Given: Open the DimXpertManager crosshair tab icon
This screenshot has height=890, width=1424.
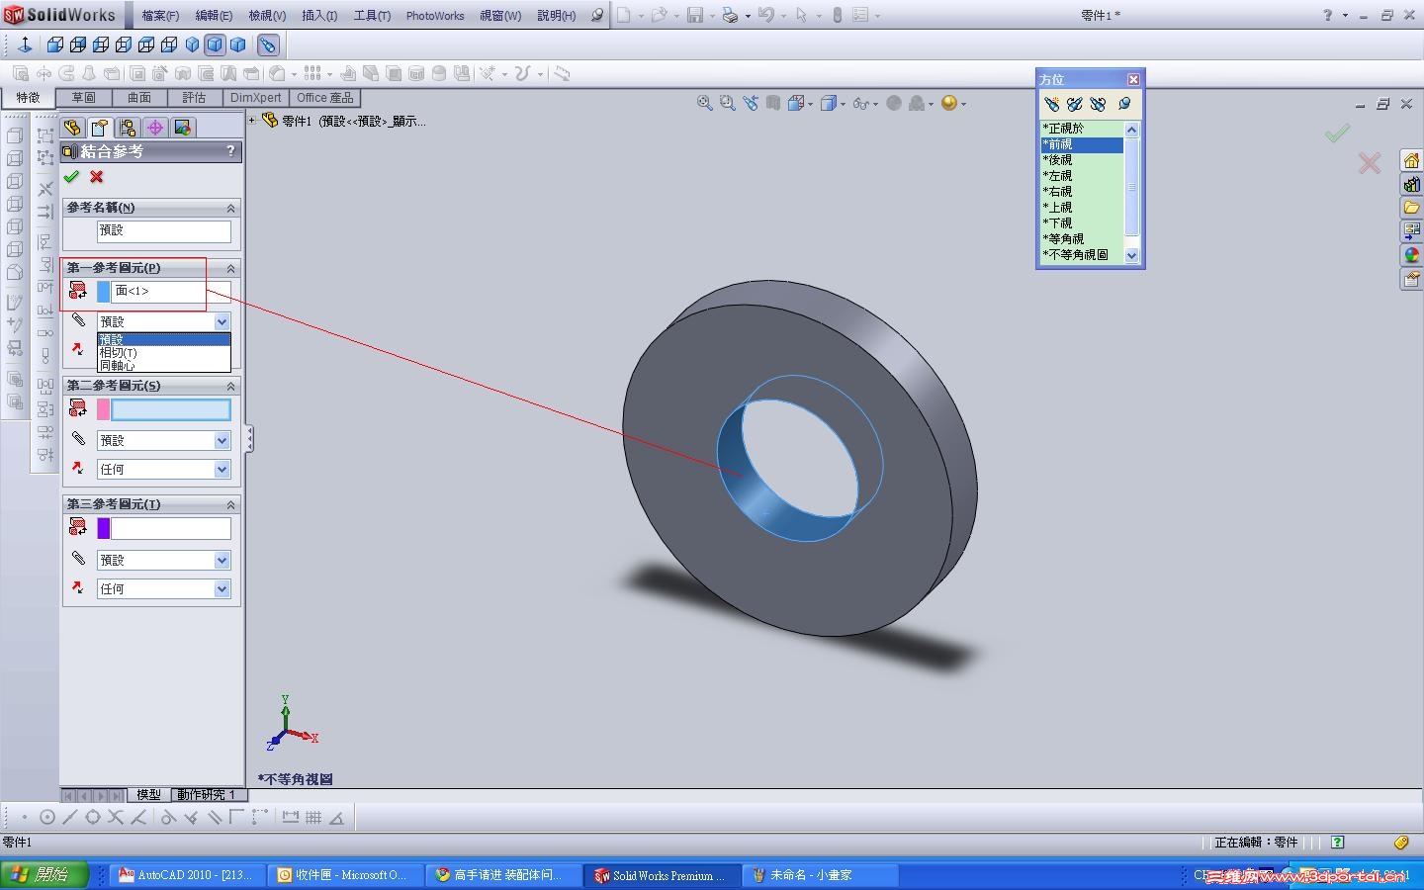Looking at the screenshot, I should pos(155,128).
